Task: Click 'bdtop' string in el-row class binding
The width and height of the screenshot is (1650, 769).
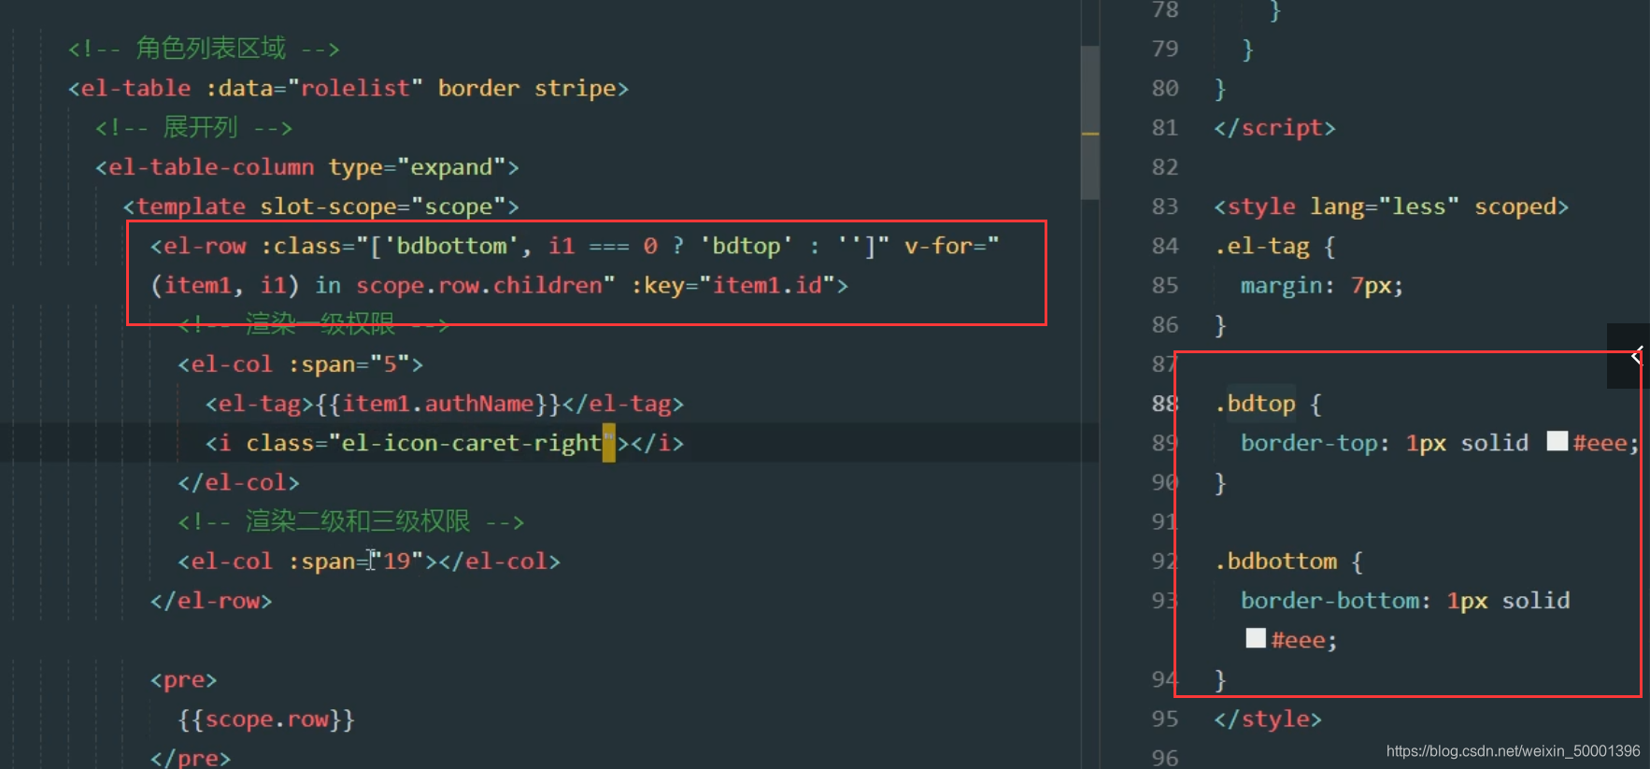Action: 747,247
